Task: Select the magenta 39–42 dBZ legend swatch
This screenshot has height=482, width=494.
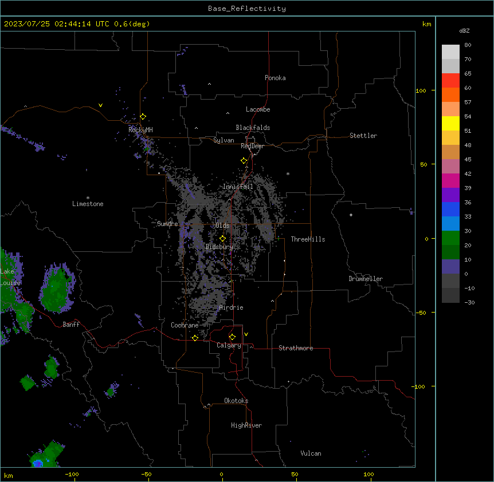Action: tap(450, 180)
